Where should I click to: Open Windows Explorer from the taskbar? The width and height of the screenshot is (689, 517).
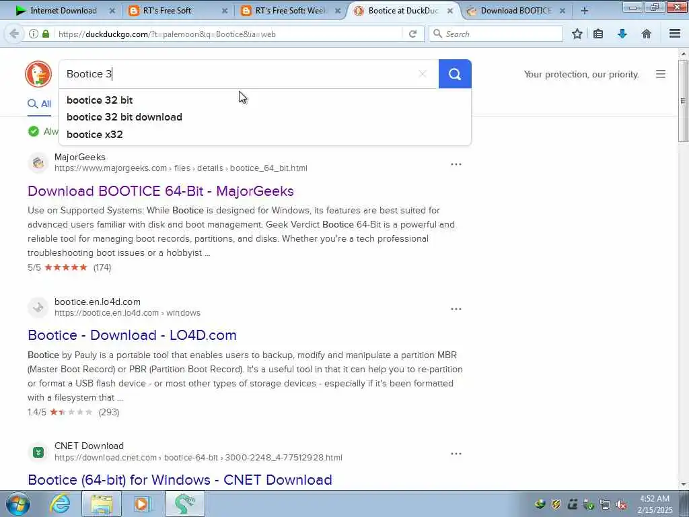point(102,504)
